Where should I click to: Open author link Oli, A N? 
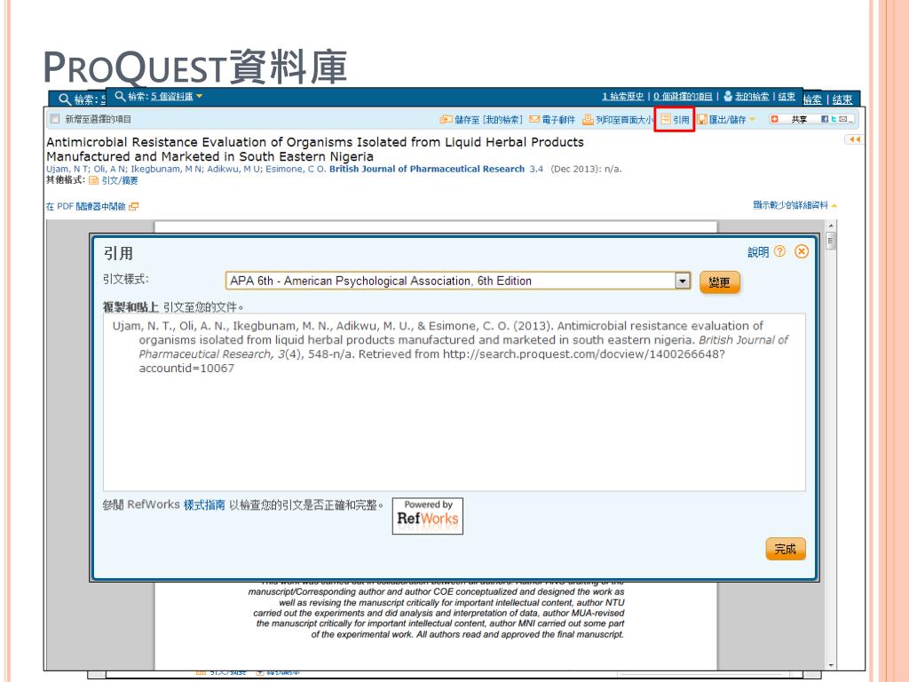click(109, 169)
